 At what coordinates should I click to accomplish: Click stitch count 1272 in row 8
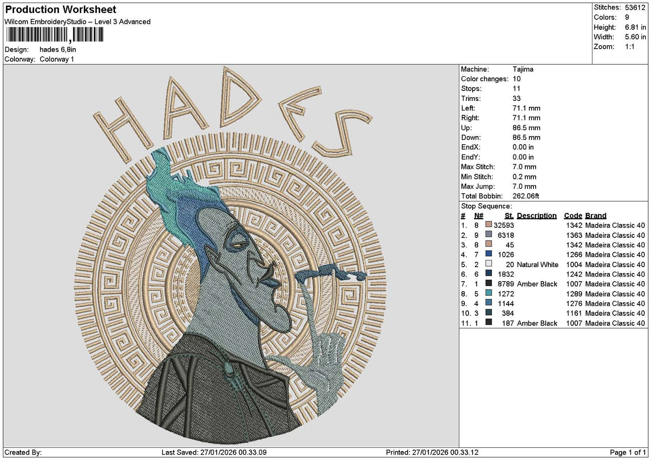(x=506, y=294)
